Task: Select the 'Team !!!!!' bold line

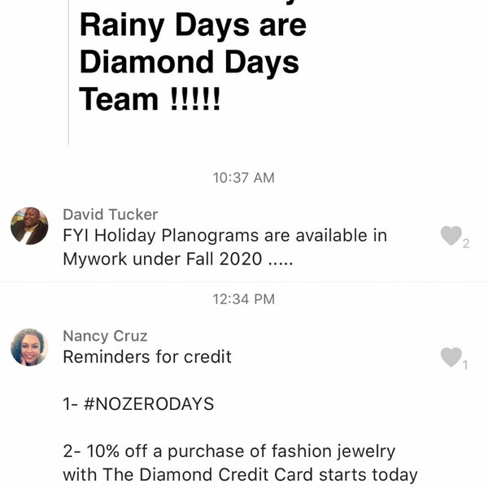Action: [150, 99]
